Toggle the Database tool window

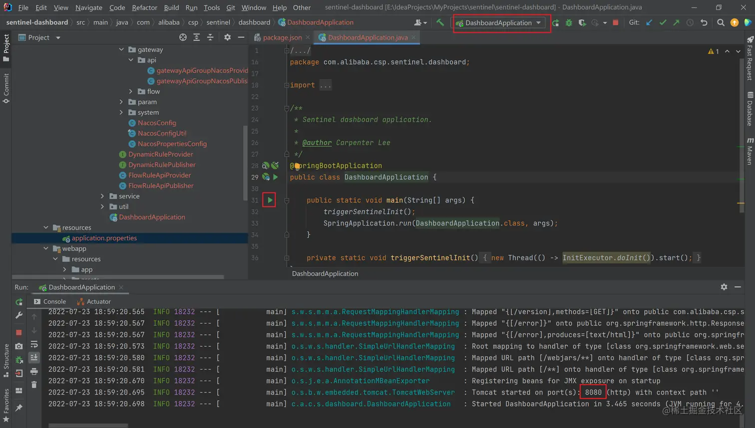pyautogui.click(x=750, y=109)
